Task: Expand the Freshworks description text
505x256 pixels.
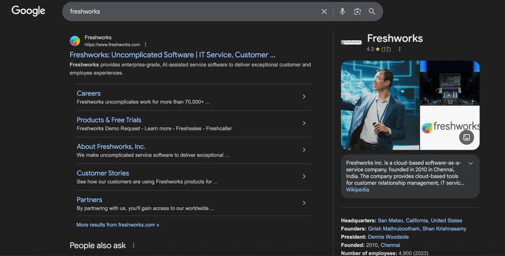Action: [470, 163]
